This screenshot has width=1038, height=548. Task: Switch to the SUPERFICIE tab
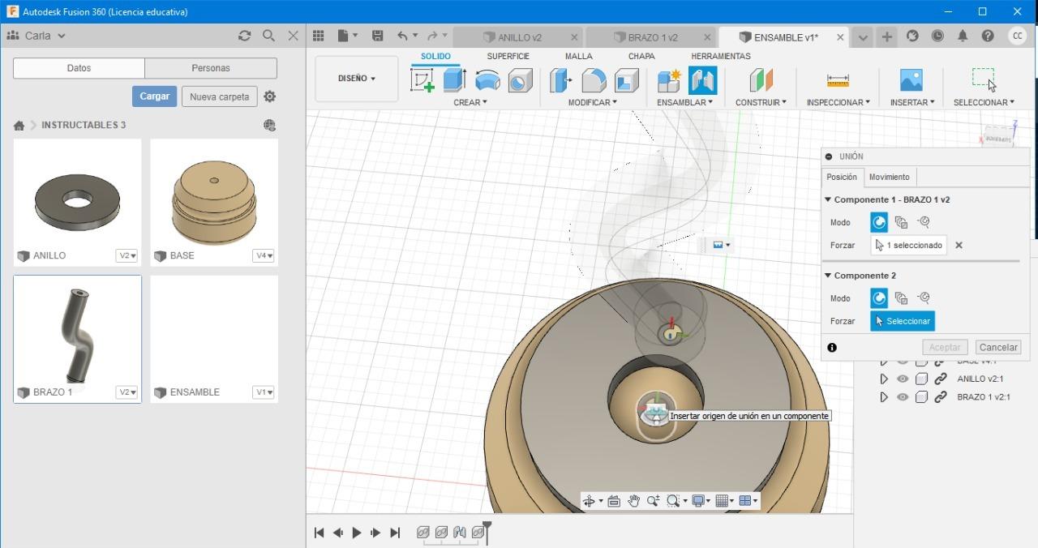pyautogui.click(x=508, y=56)
